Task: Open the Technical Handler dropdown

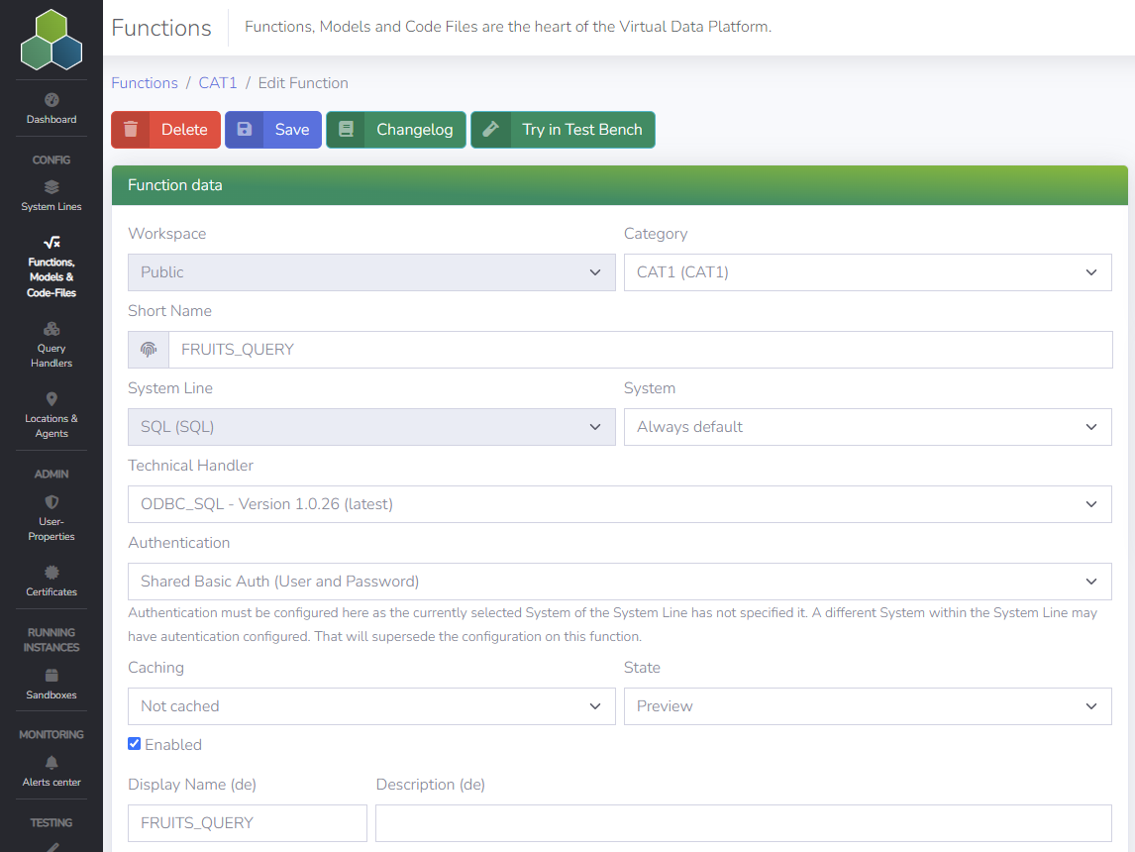Action: [x=620, y=503]
